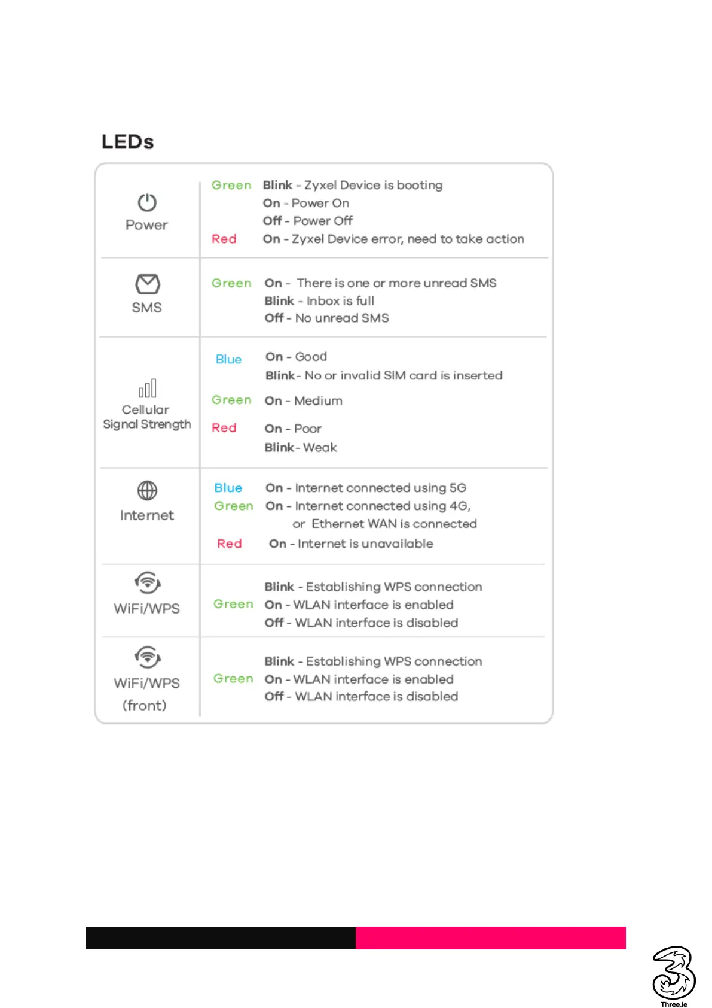Click the cellular signal bars icon
This screenshot has width=712, height=1008.
pos(147,388)
